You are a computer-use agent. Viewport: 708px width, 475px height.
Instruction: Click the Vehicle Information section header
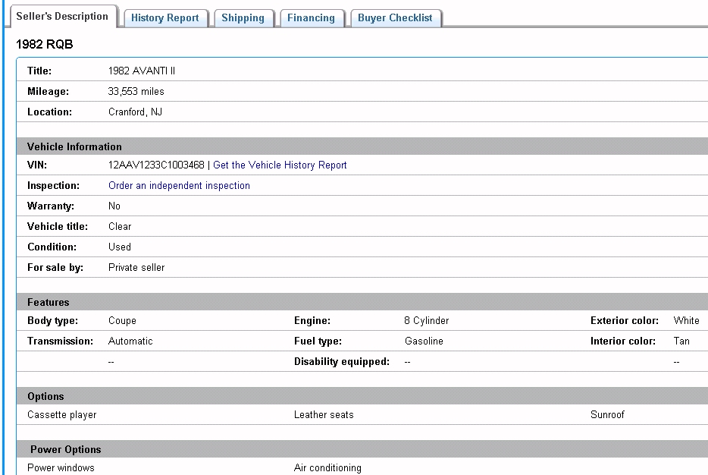click(74, 146)
